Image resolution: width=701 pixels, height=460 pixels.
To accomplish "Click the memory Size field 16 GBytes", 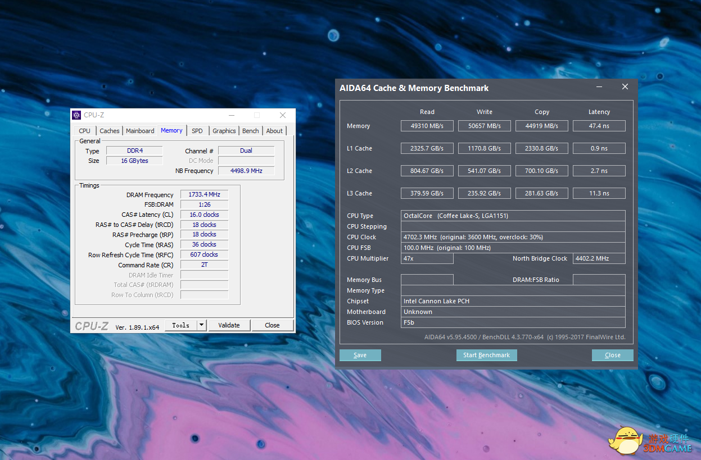I will (x=134, y=161).
